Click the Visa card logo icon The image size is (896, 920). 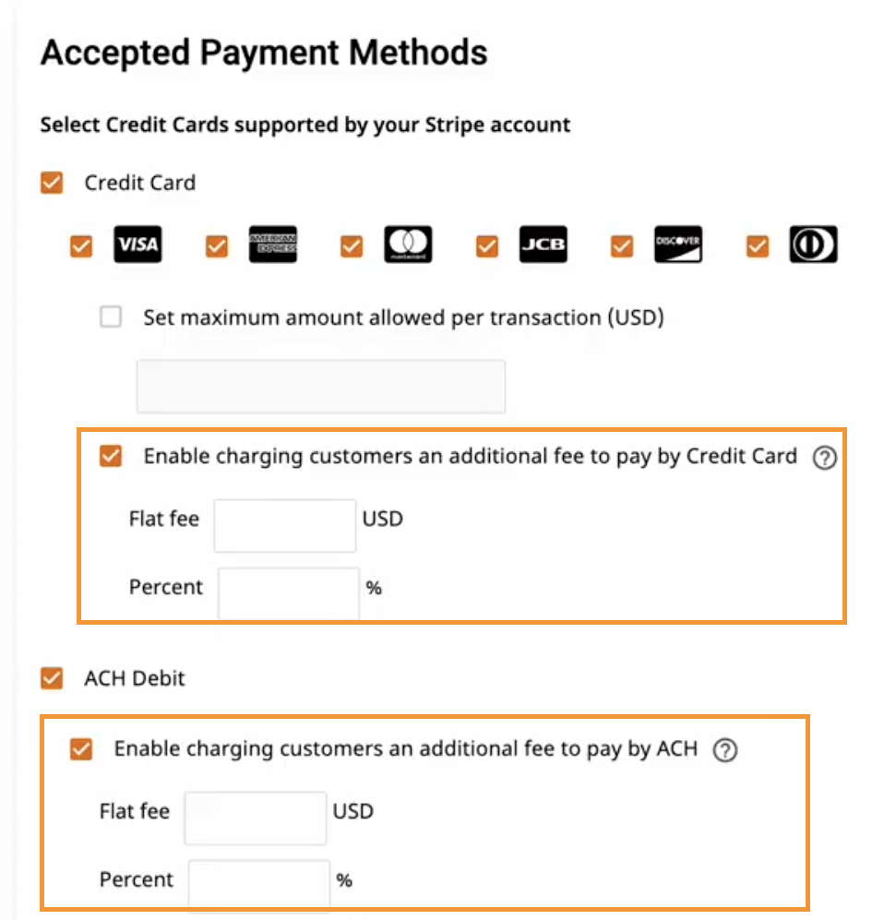tap(137, 245)
